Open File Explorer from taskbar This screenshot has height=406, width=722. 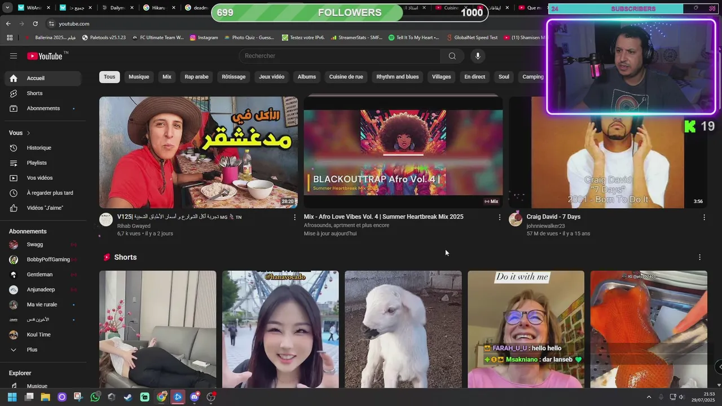point(45,397)
